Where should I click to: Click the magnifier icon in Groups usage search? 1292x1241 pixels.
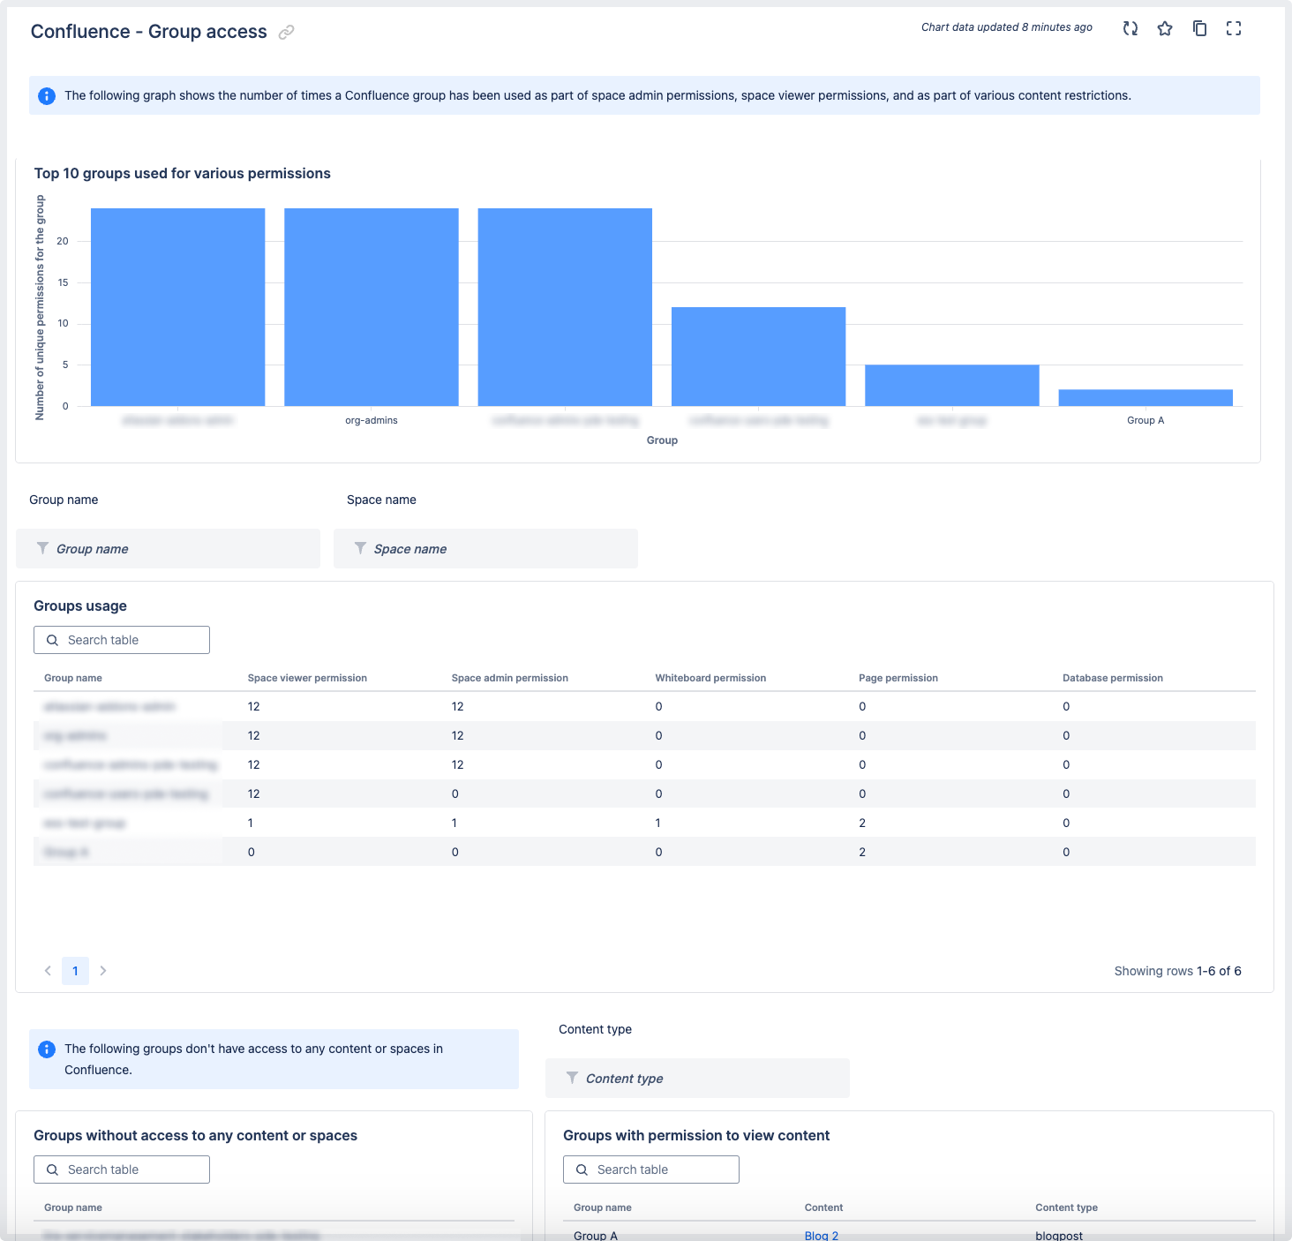[52, 640]
